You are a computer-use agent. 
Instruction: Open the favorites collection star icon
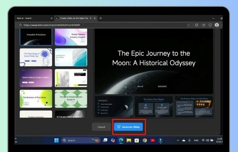[204, 25]
